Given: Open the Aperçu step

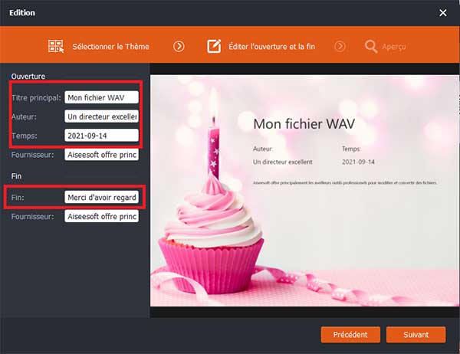Looking at the screenshot, I should pos(395,46).
